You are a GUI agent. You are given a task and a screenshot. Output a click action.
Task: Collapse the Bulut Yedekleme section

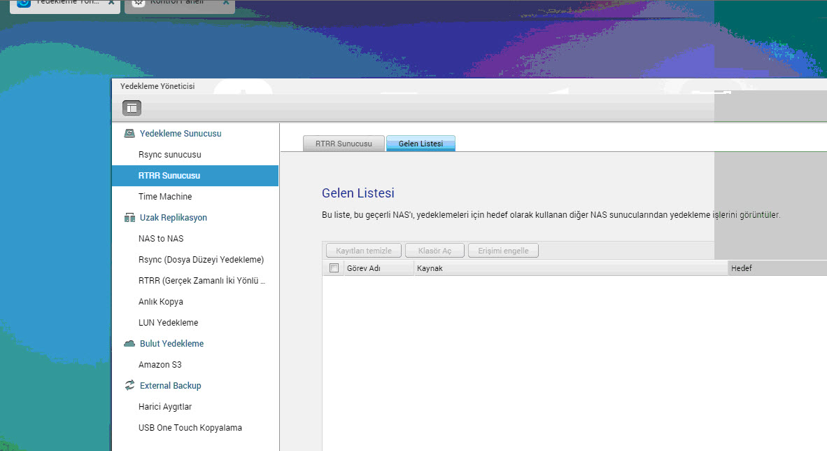(x=171, y=343)
